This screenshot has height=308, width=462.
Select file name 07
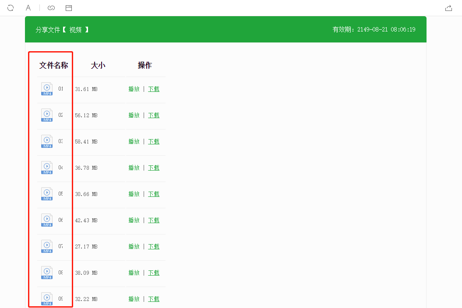coord(61,246)
